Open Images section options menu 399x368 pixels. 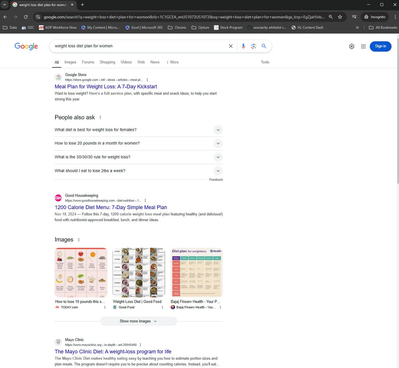79,240
